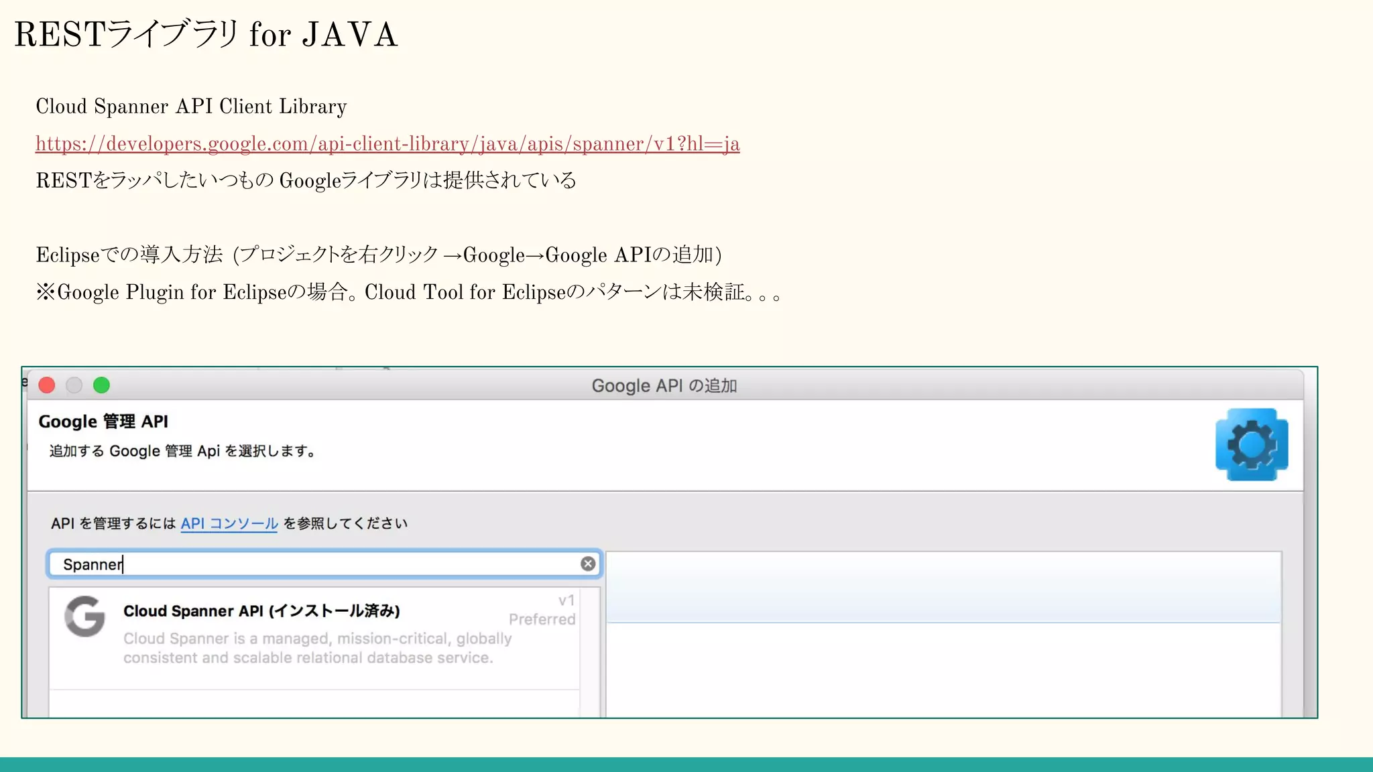Click the RESTライブラリ for JAVA title
The width and height of the screenshot is (1373, 772).
[x=206, y=34]
